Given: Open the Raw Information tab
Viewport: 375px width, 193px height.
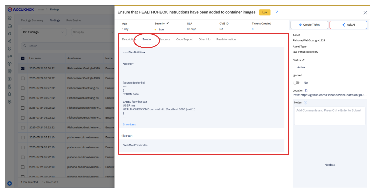Looking at the screenshot, I should point(226,39).
